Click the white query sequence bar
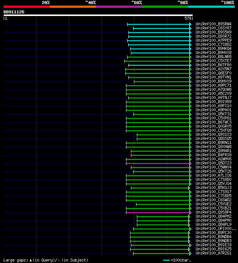This screenshot has height=263, width=238. pos(98,15)
